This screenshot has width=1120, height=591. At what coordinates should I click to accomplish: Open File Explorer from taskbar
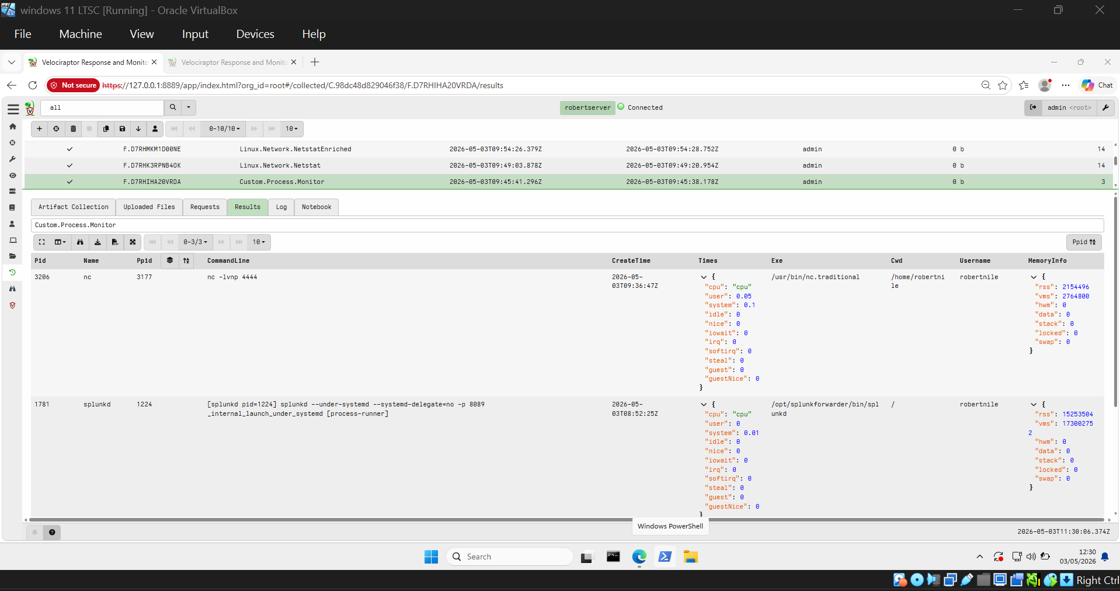tap(691, 557)
